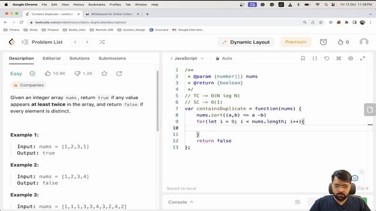Bookmark this page star icon
The image size is (376, 211).
pos(321,22)
